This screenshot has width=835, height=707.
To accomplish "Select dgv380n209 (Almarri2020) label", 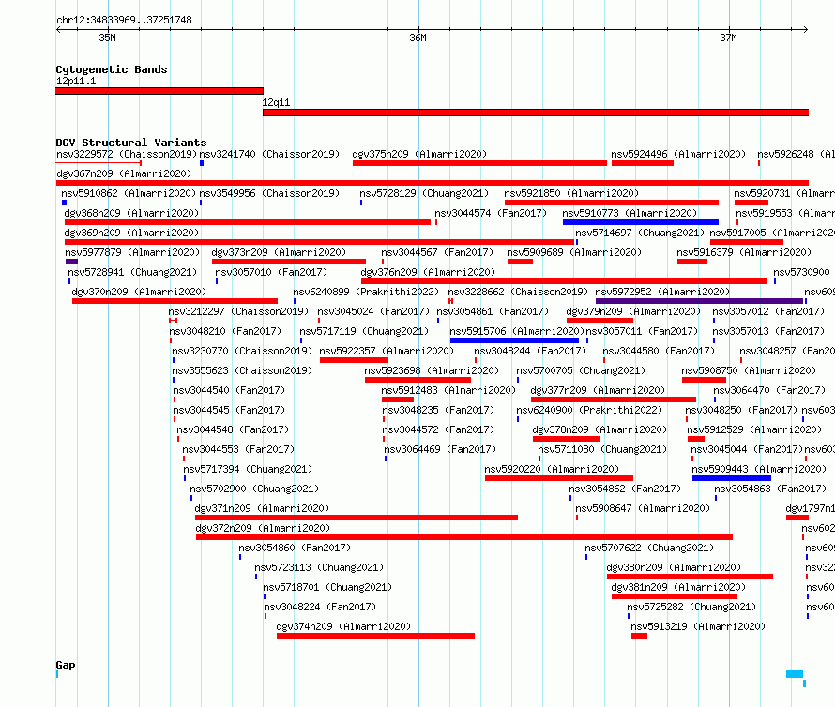I will pyautogui.click(x=674, y=567).
